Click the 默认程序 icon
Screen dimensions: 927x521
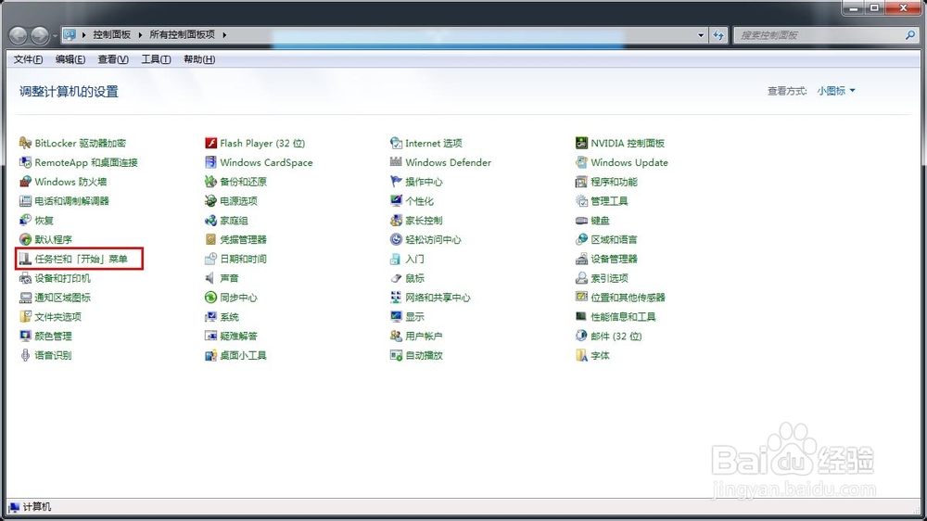tap(25, 239)
